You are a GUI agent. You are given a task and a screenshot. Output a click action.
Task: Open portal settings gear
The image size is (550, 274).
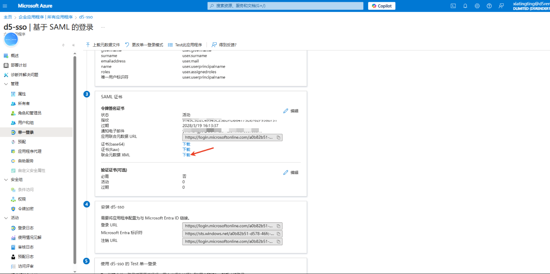[477, 6]
